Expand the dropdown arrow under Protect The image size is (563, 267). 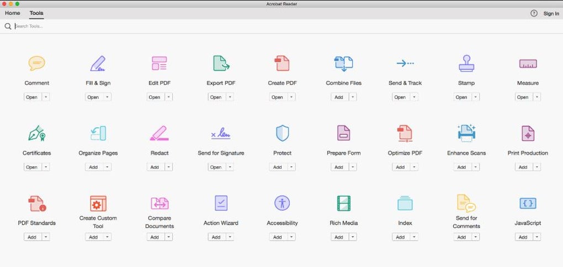pyautogui.click(x=291, y=167)
